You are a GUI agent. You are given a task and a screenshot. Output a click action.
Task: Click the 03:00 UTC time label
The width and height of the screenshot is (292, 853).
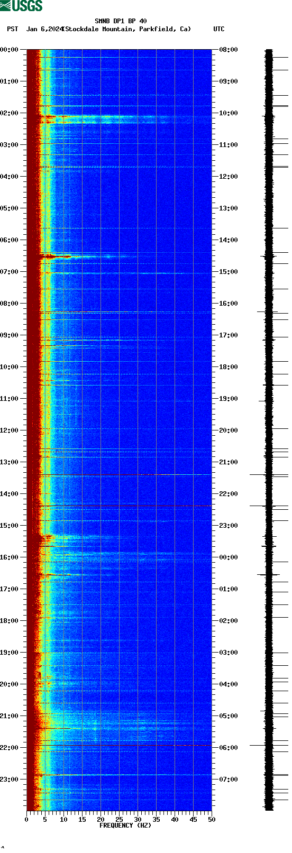click(x=229, y=653)
